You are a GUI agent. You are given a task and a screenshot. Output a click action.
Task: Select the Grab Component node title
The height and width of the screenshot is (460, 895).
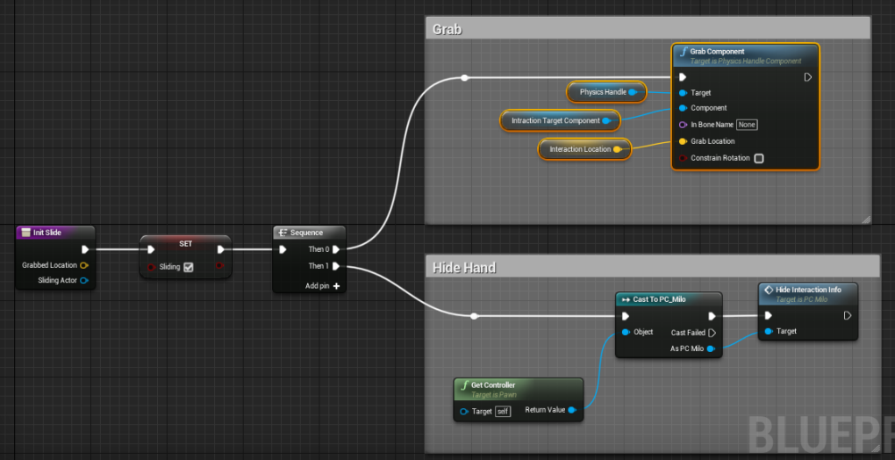717,52
